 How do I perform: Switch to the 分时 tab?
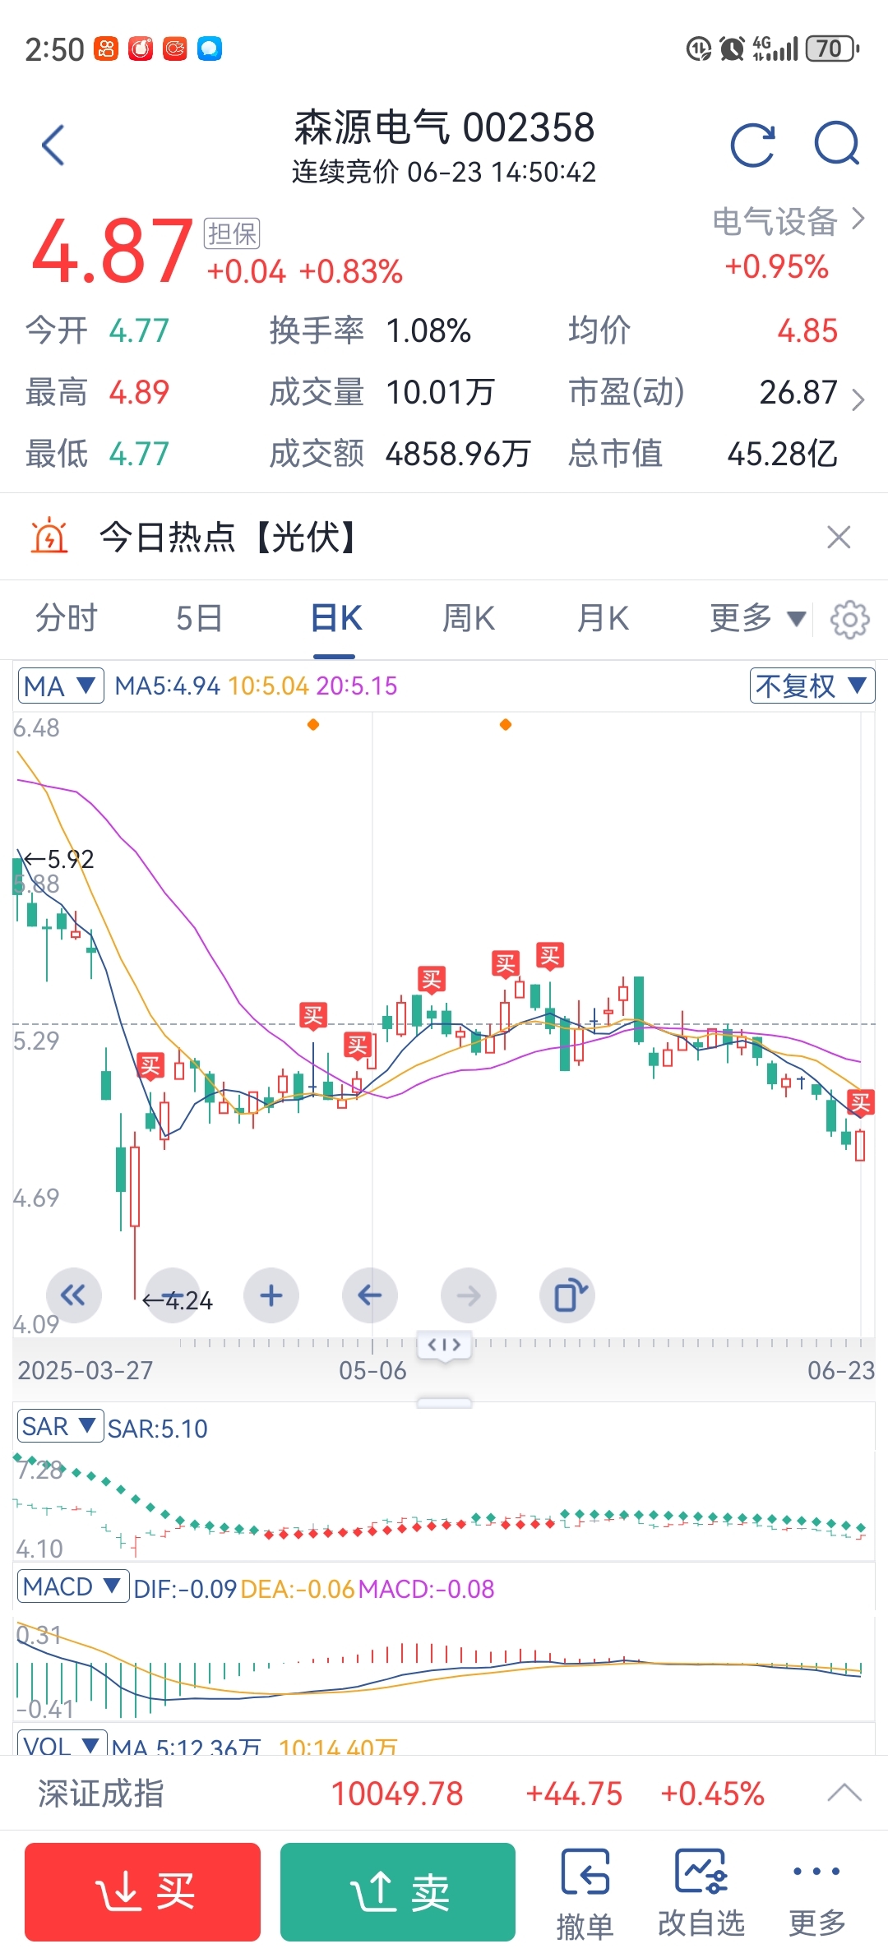click(x=67, y=618)
